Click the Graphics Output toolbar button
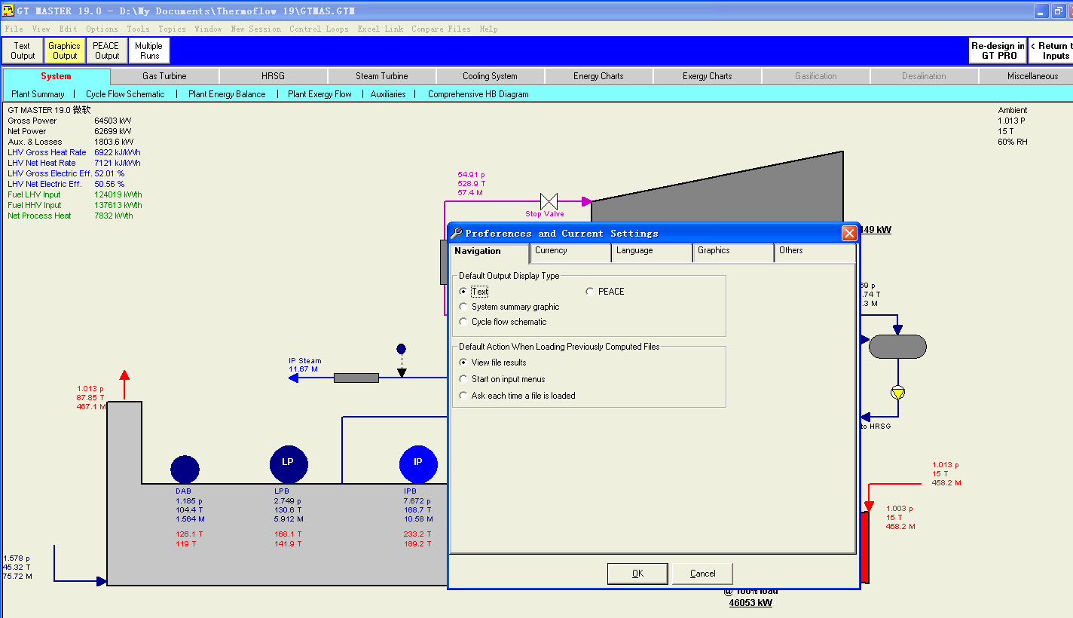1073x618 pixels. pos(65,50)
